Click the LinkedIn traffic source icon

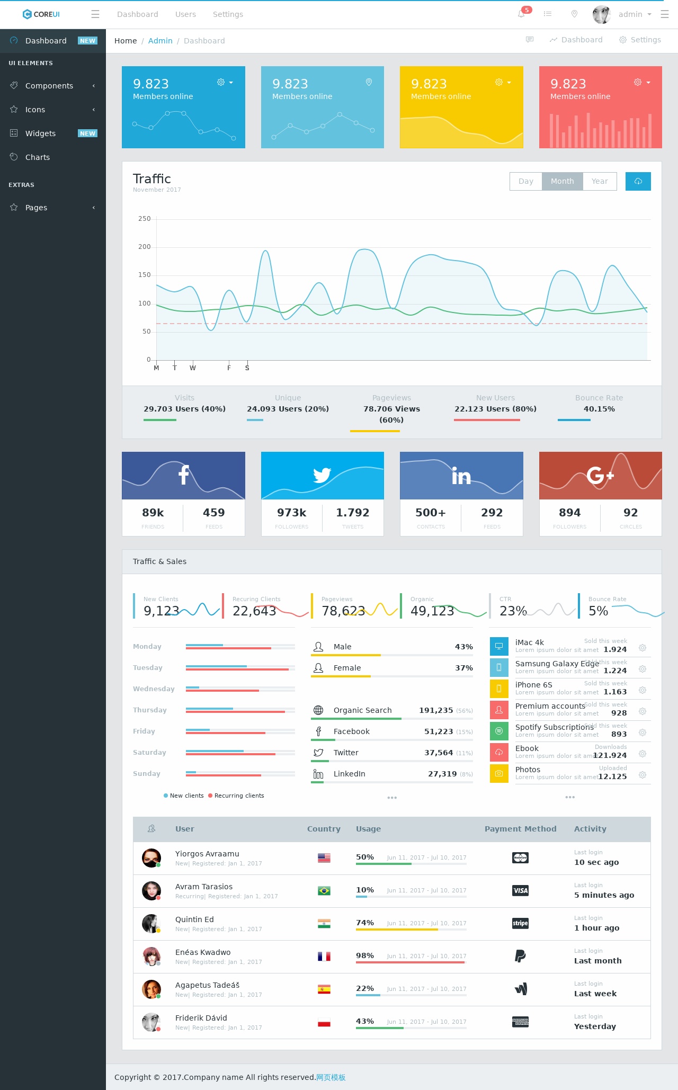pyautogui.click(x=318, y=774)
